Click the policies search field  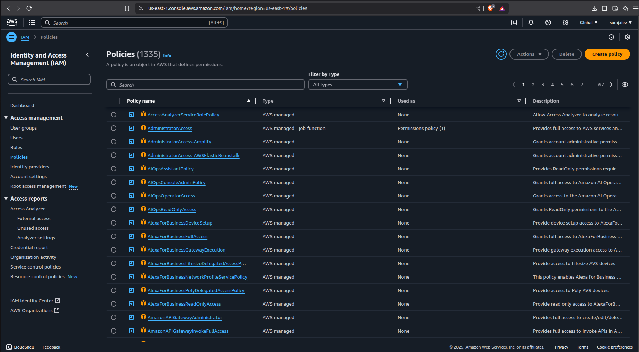coord(205,85)
